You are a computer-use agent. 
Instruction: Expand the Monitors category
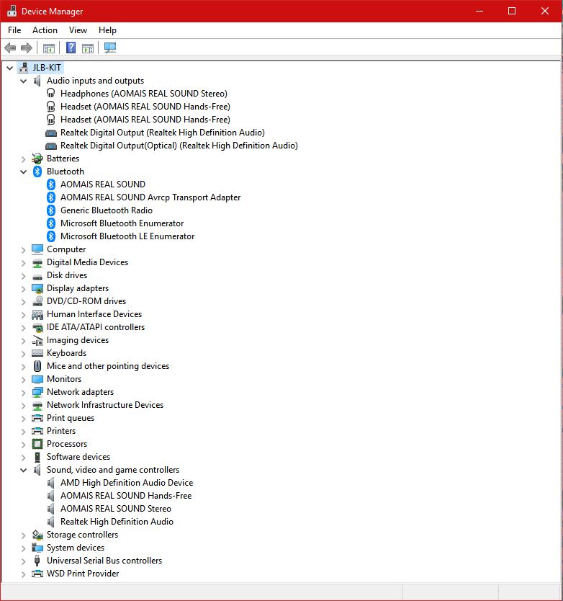coord(23,380)
